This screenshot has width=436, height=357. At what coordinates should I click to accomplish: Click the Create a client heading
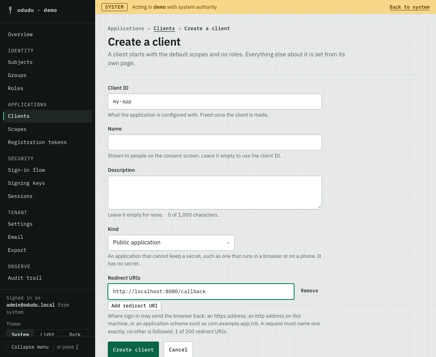pos(144,42)
